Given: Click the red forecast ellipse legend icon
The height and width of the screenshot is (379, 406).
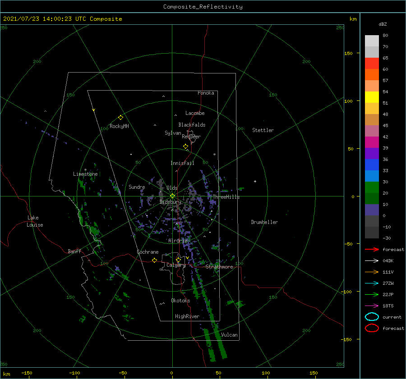Looking at the screenshot, I should pos(372,328).
